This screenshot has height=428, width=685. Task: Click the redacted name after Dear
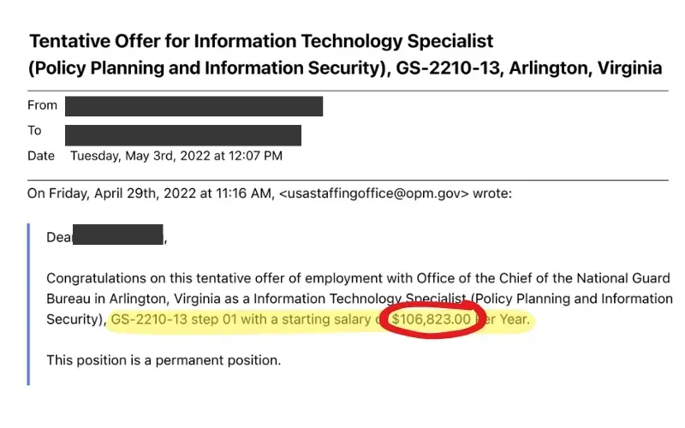[x=118, y=236]
